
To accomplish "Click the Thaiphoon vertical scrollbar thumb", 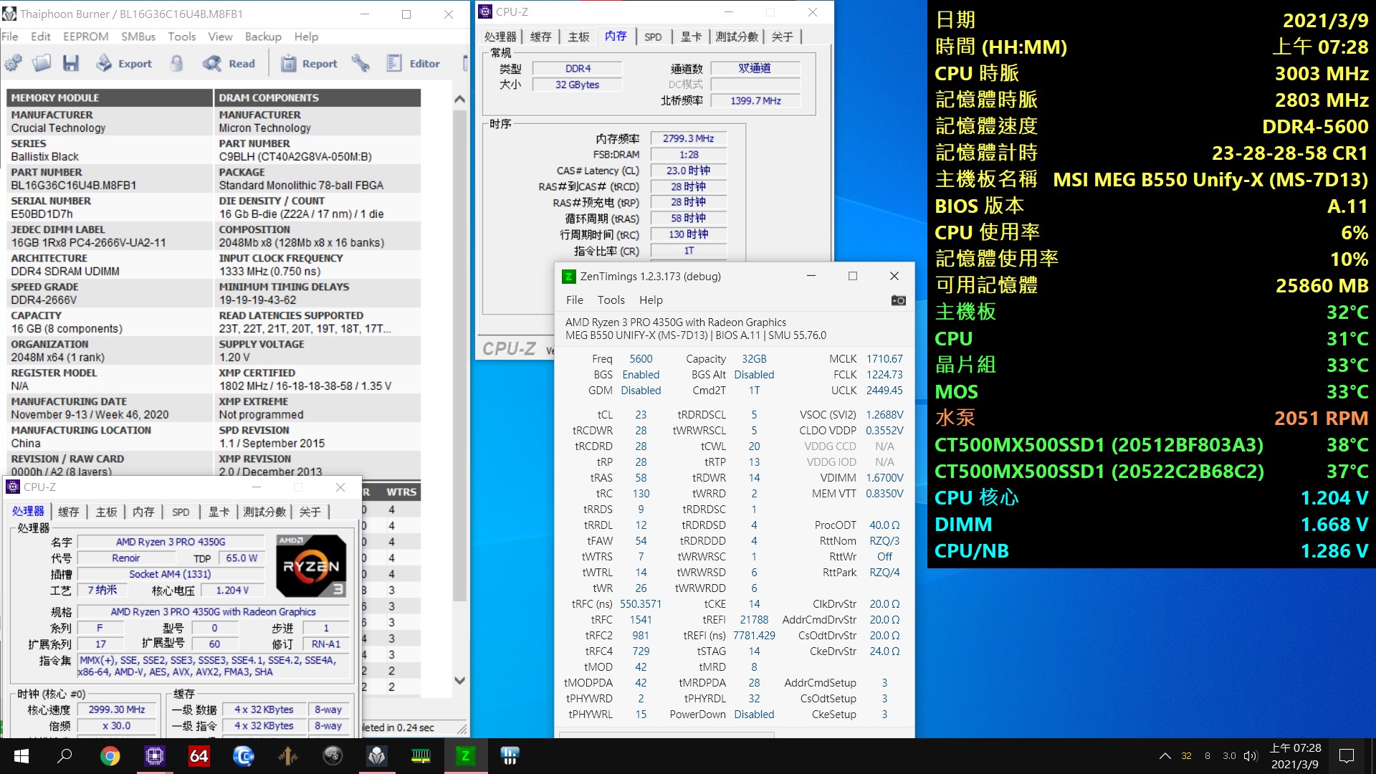I will point(460,355).
